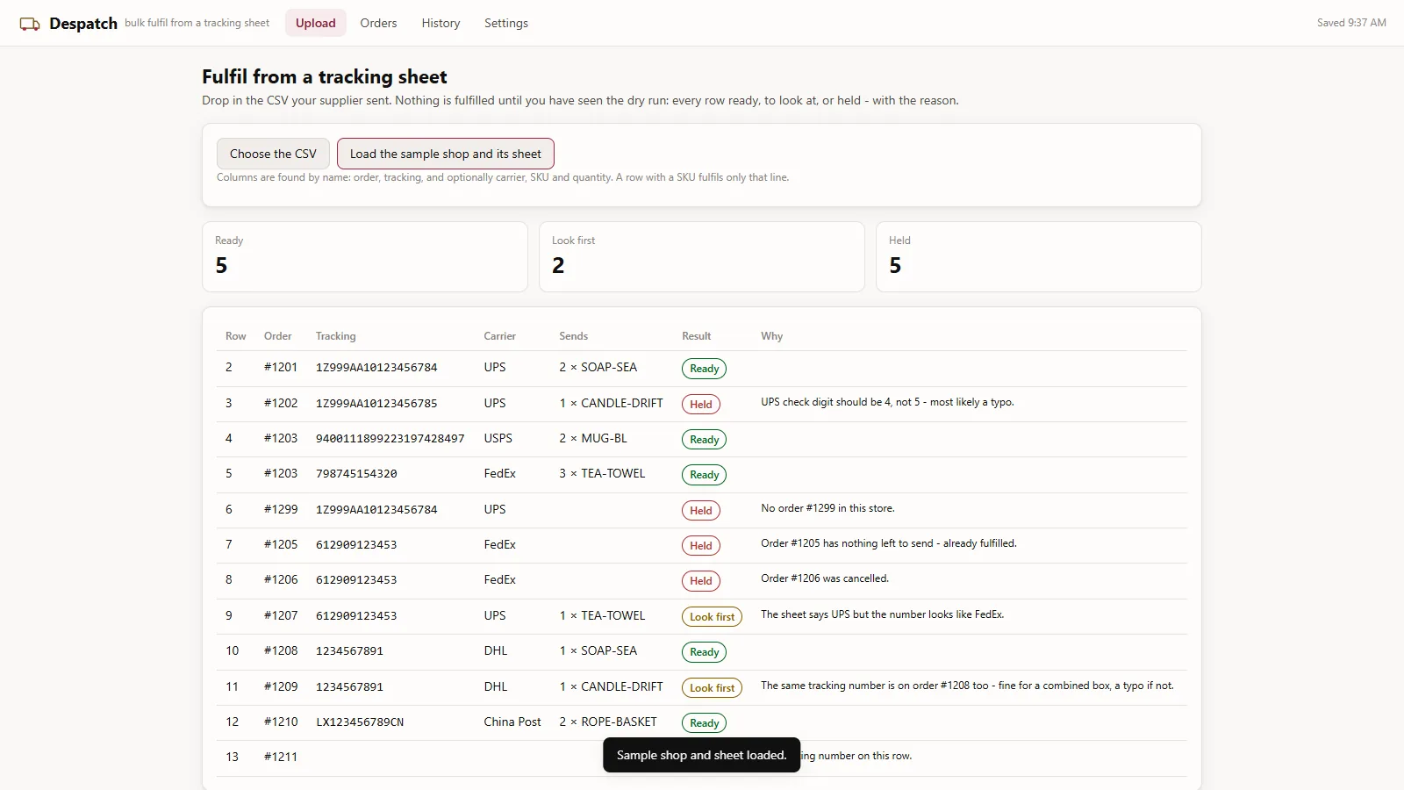
Task: Click the Result column header
Action: click(697, 336)
